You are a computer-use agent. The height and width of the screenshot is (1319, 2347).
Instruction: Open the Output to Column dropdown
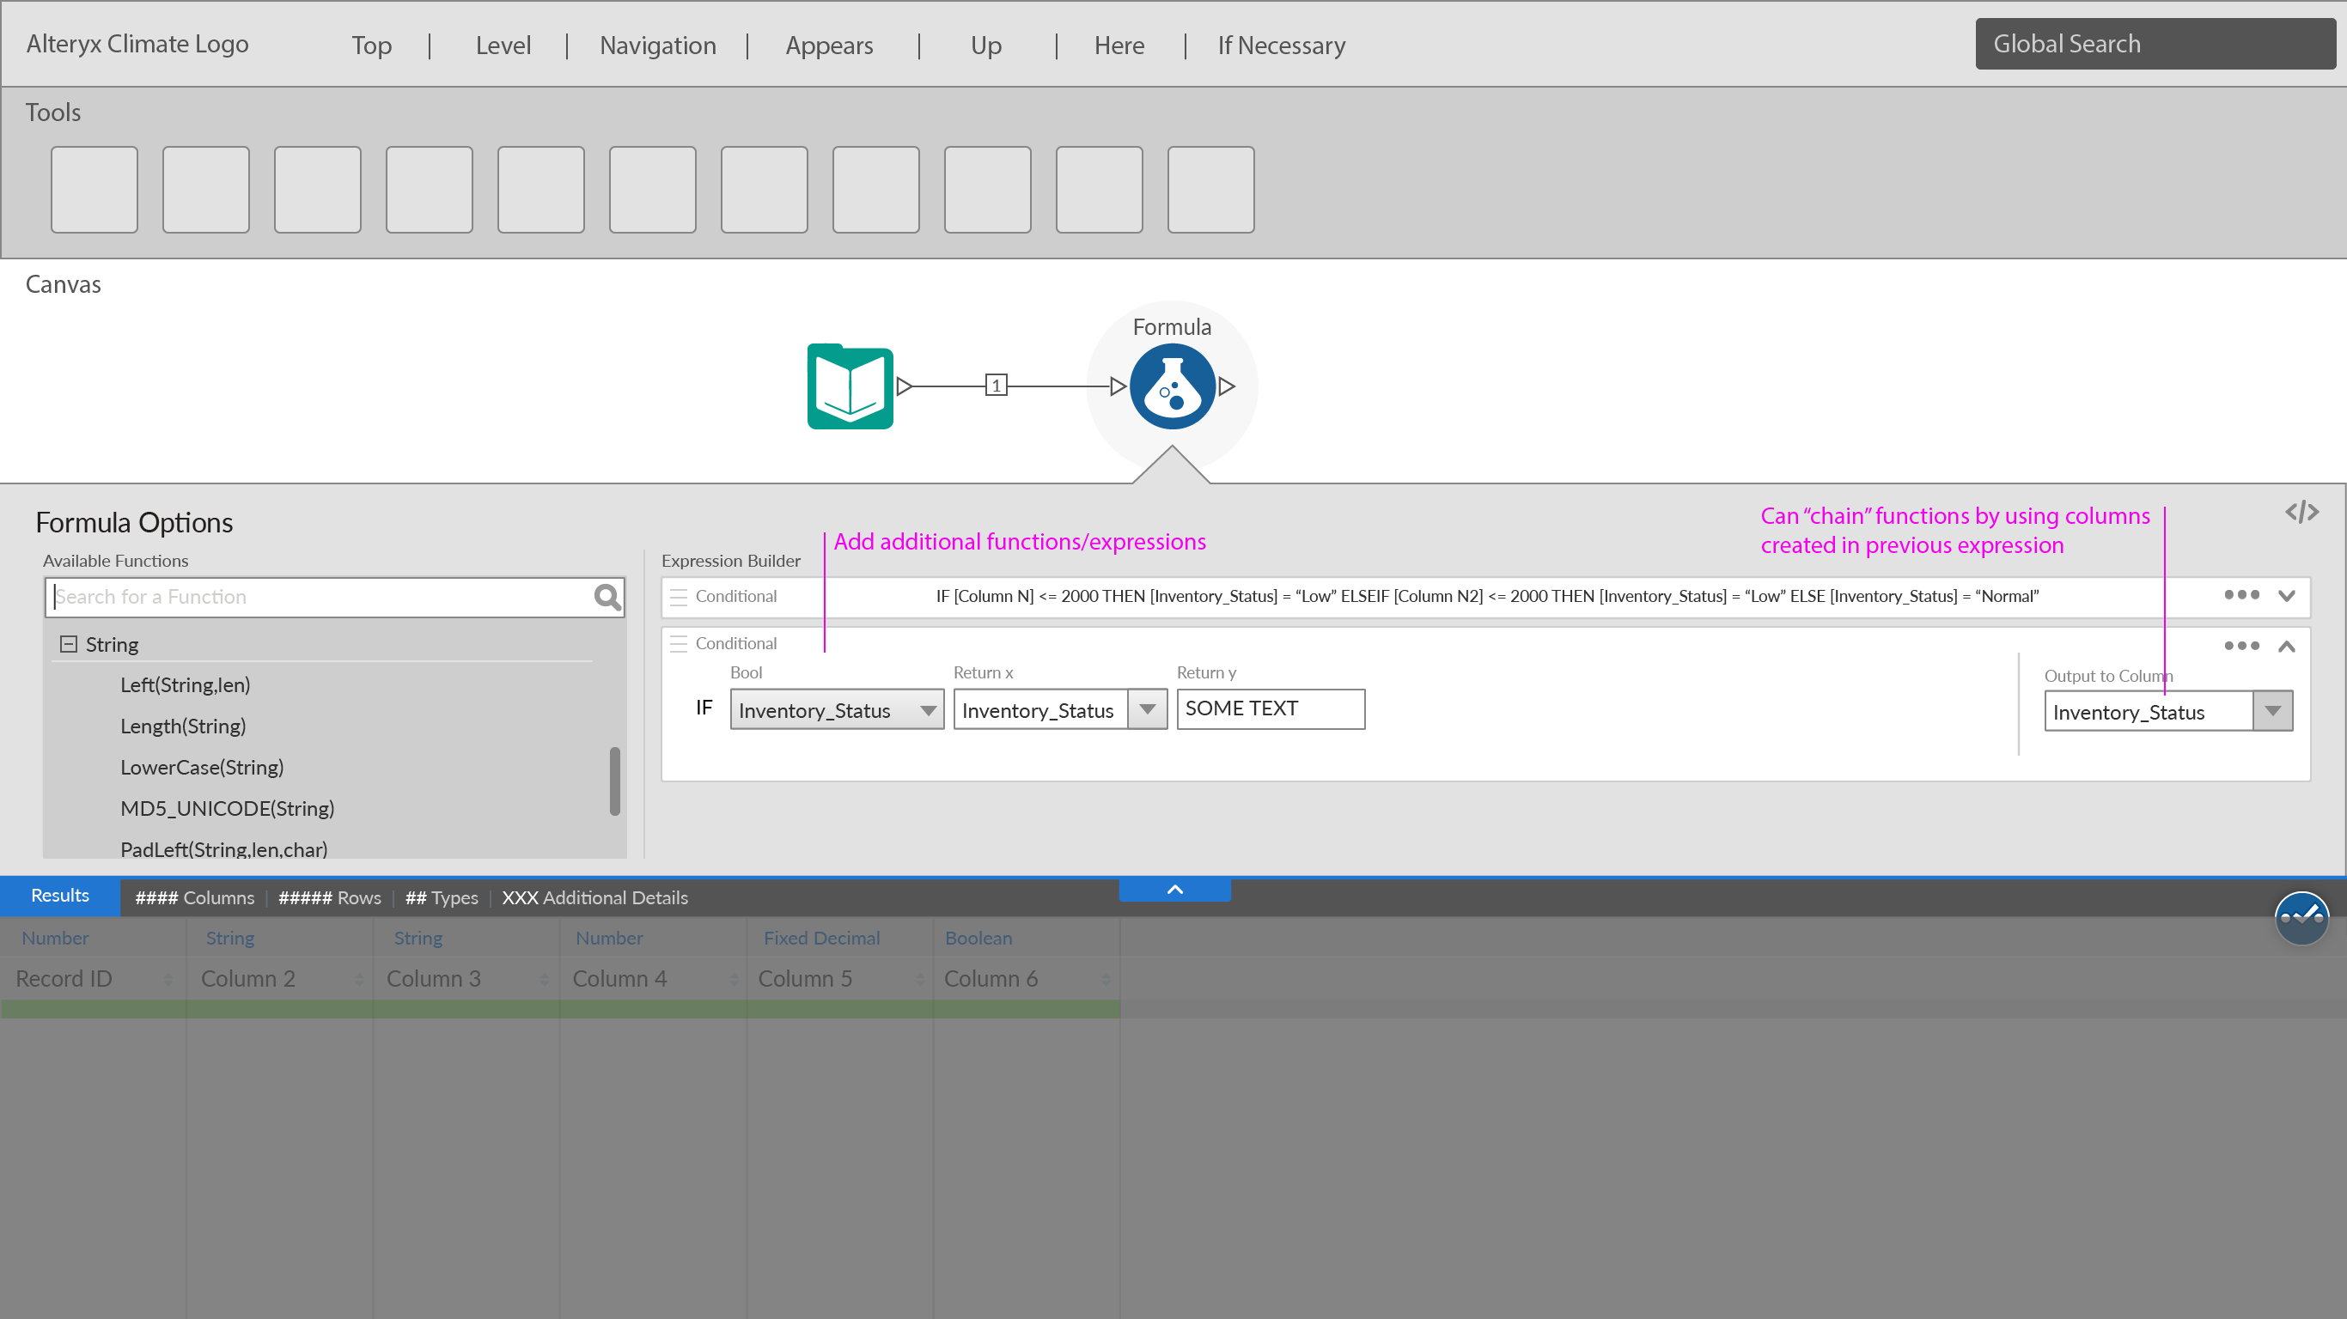(2272, 711)
